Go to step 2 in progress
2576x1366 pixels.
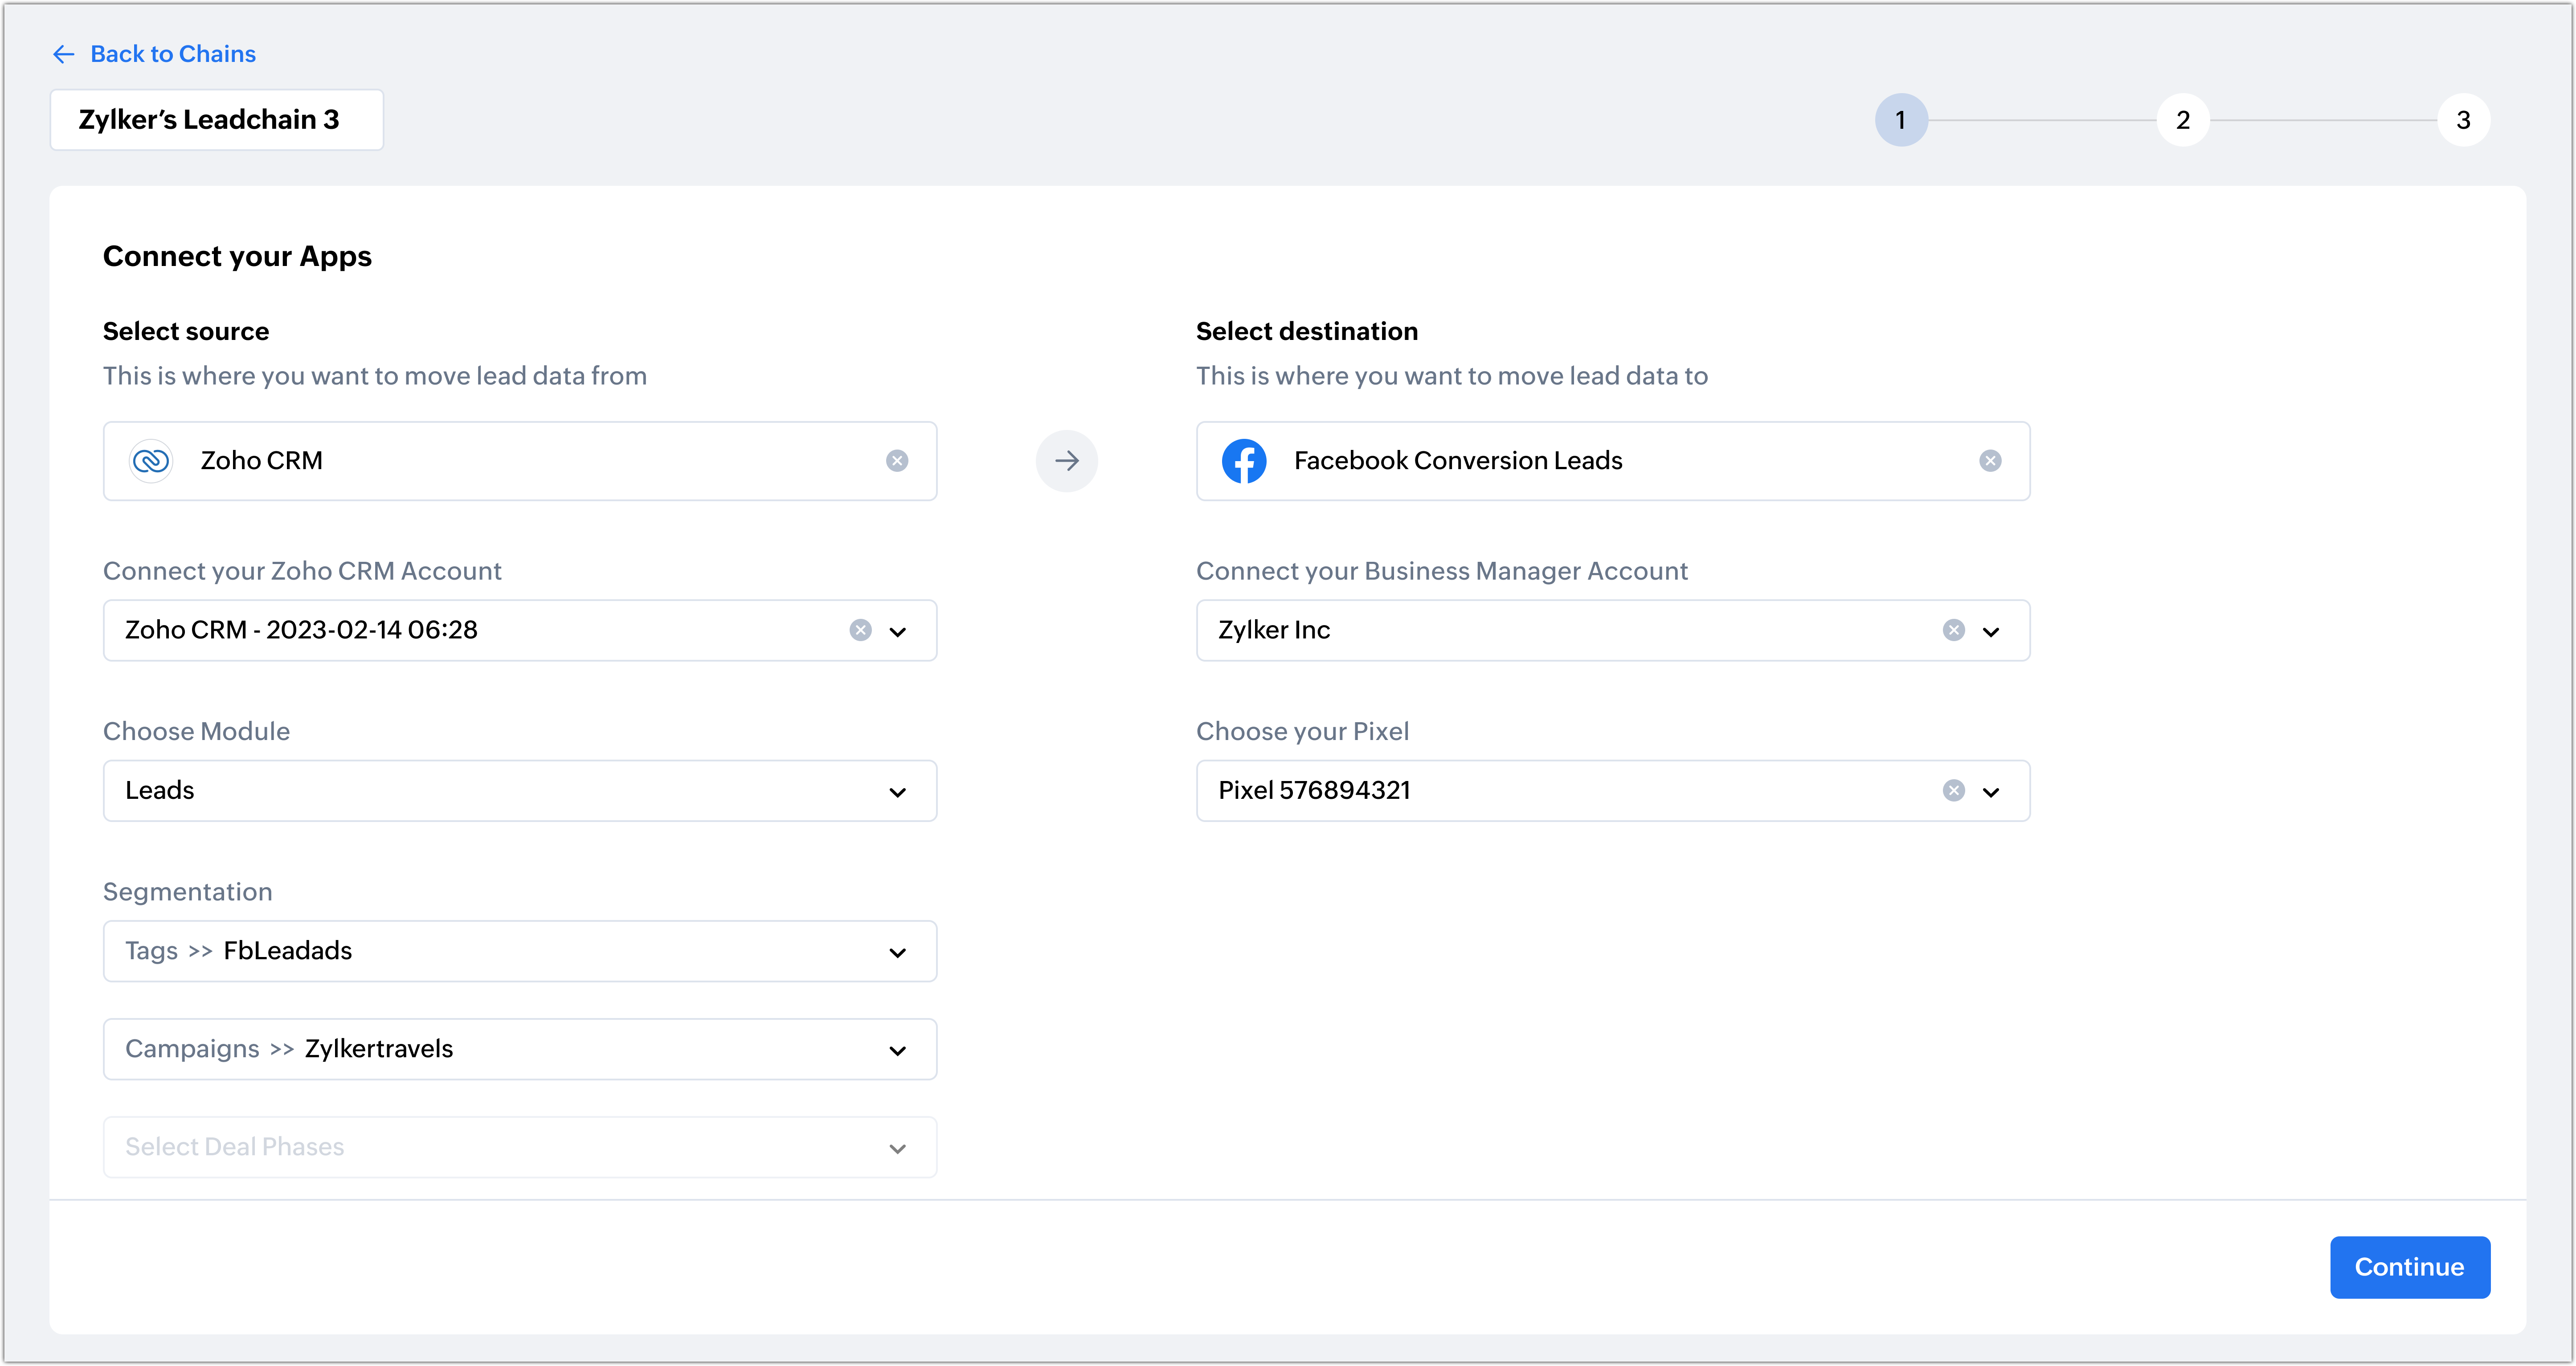(x=2182, y=120)
